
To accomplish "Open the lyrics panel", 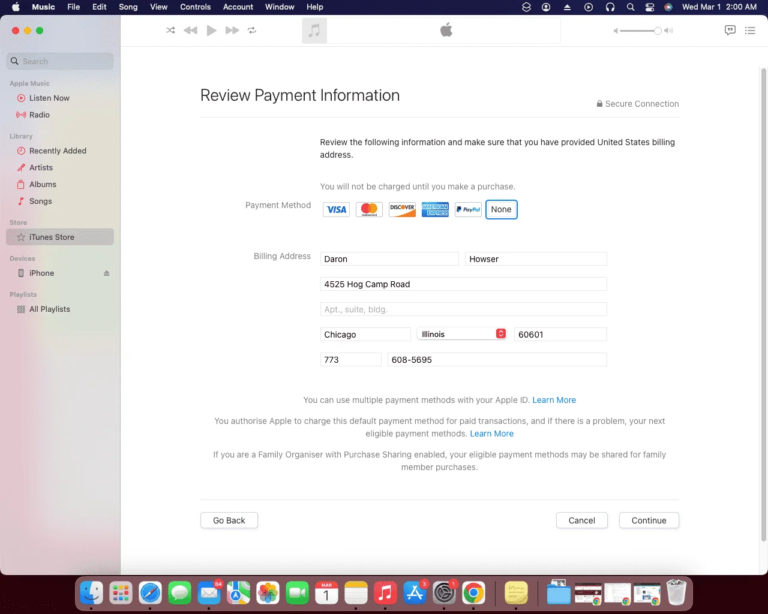I will coord(730,31).
